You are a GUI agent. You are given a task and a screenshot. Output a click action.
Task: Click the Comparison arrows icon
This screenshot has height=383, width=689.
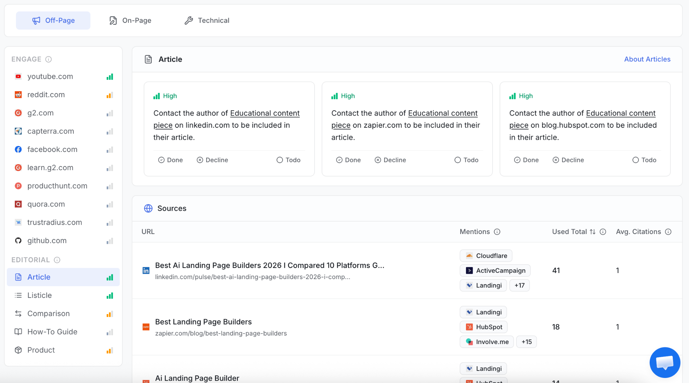(x=18, y=313)
